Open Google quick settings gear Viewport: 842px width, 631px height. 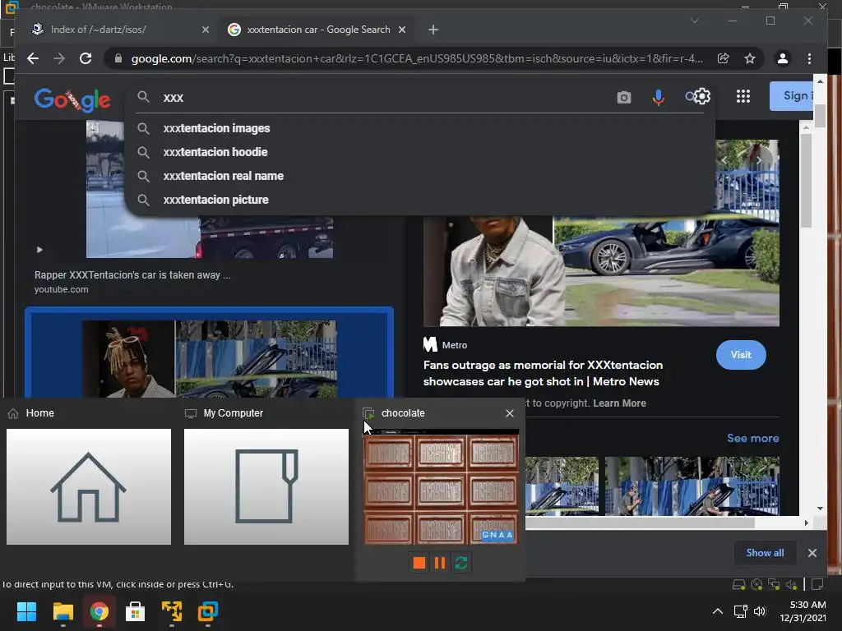702,97
